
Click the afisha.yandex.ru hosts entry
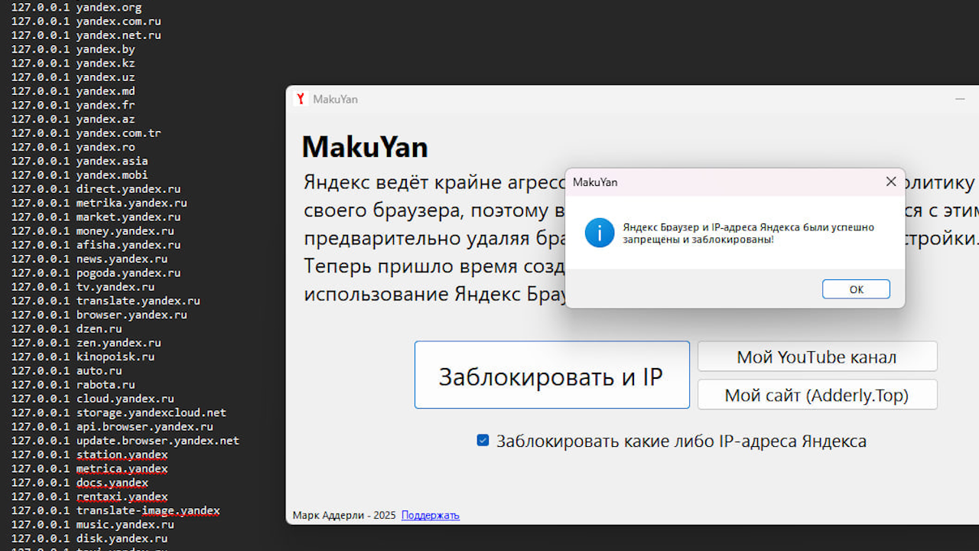pos(96,245)
